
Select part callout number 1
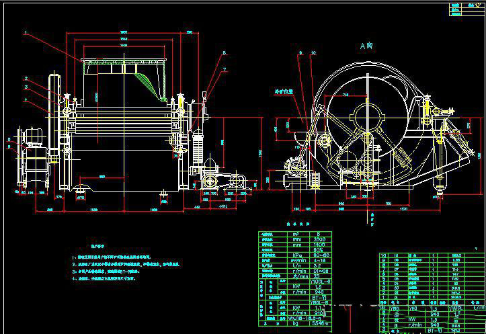26,32
